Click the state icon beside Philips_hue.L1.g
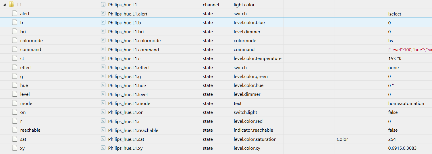The height and width of the screenshot is (154, 432). tap(103, 76)
